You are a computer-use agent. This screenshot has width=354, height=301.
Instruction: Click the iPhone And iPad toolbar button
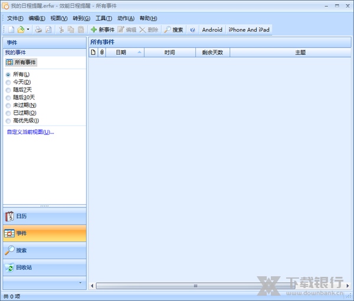(x=248, y=29)
